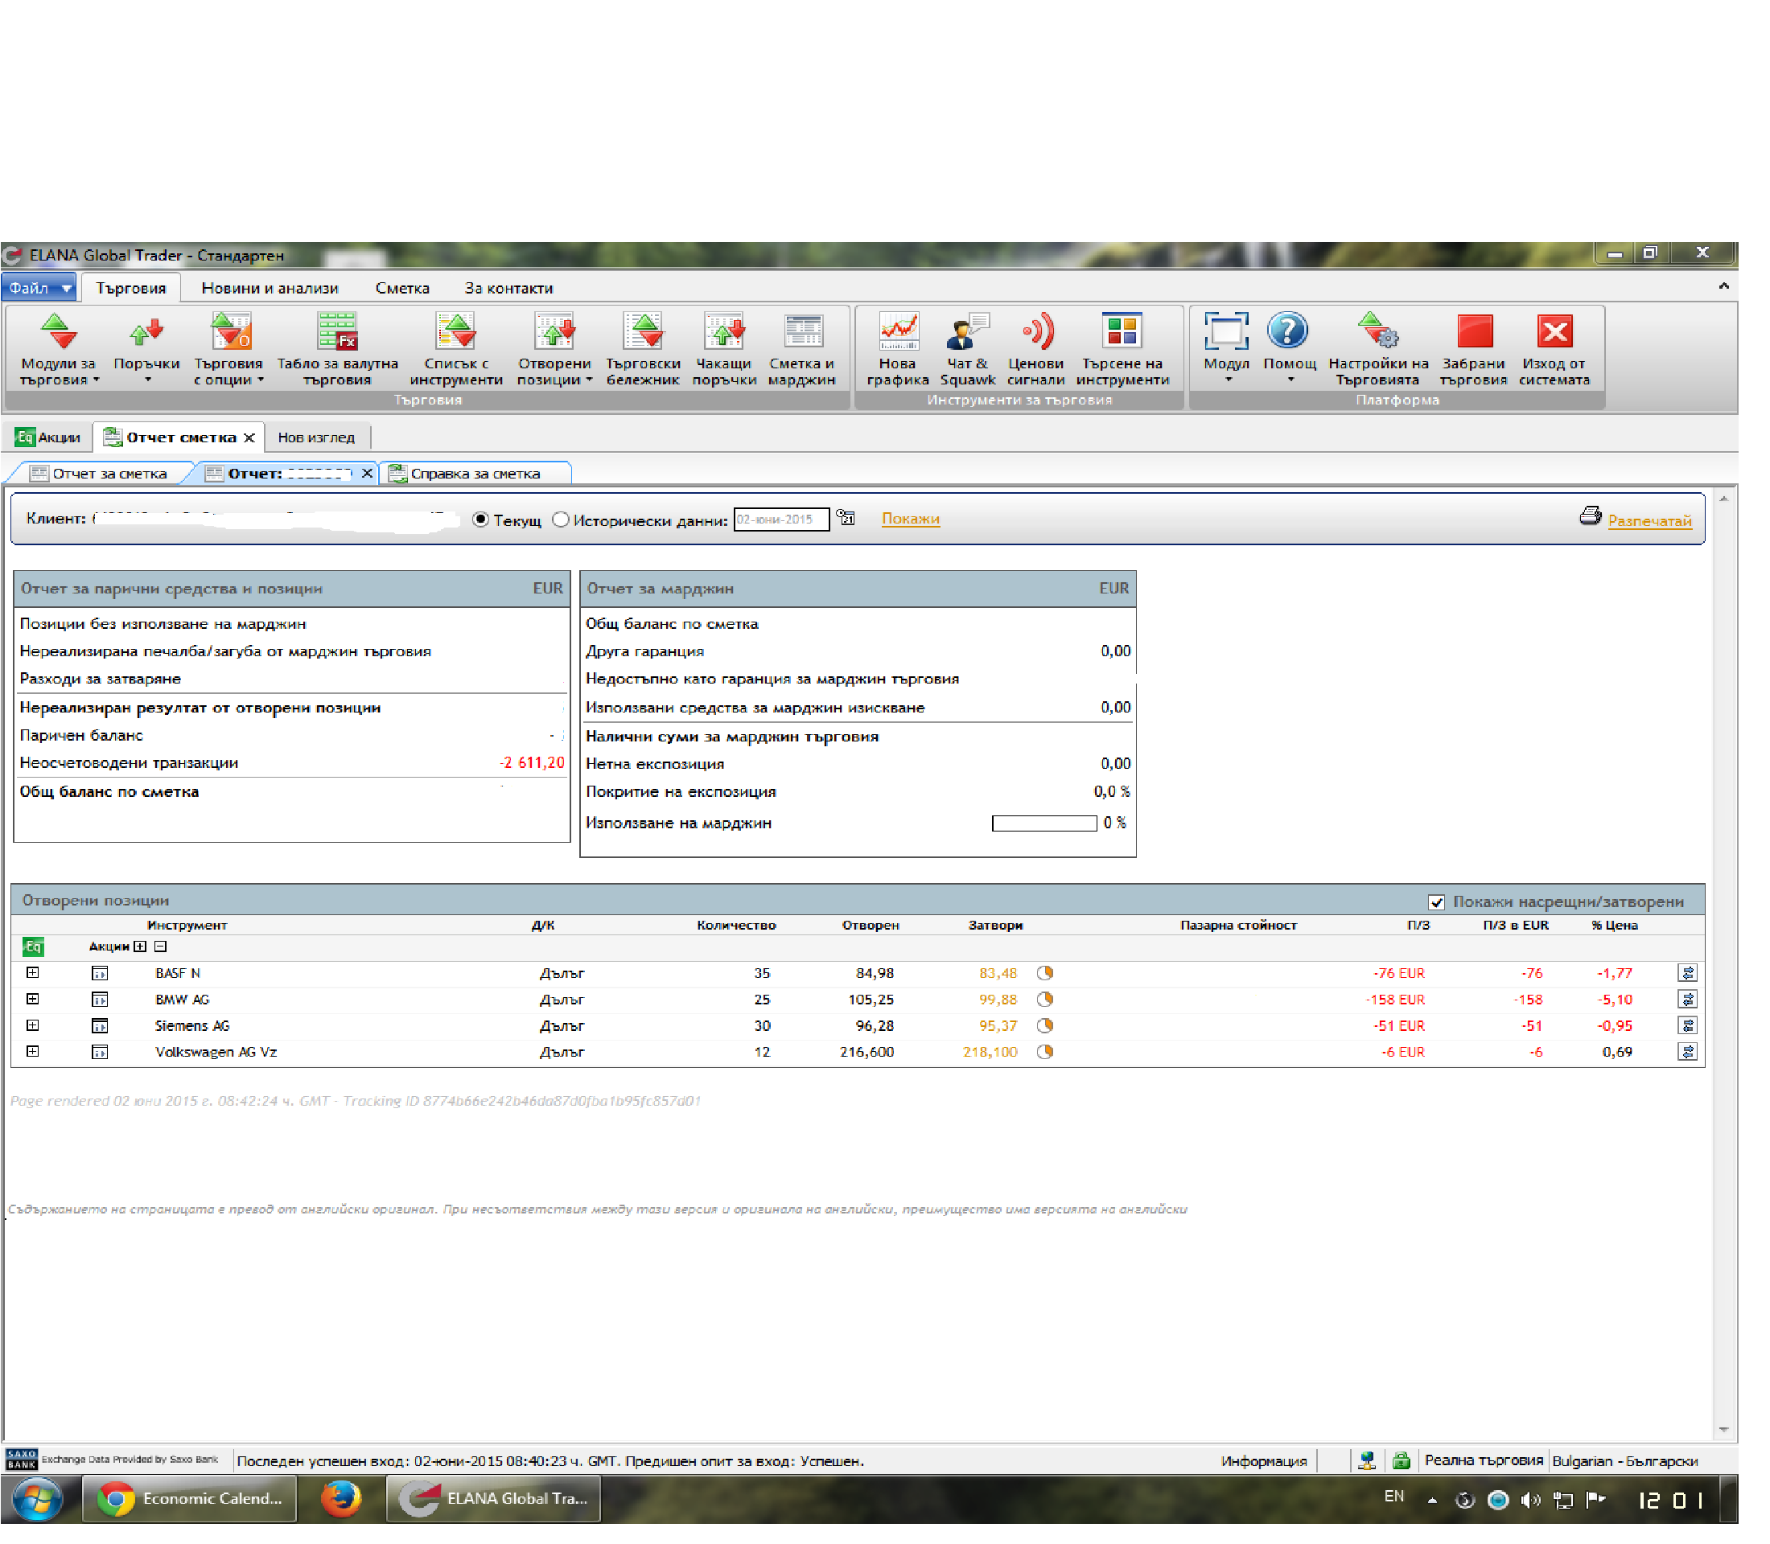The image size is (1770, 1544).
Task: Click the vertical scrollbar down arrow
Action: click(x=1723, y=1430)
